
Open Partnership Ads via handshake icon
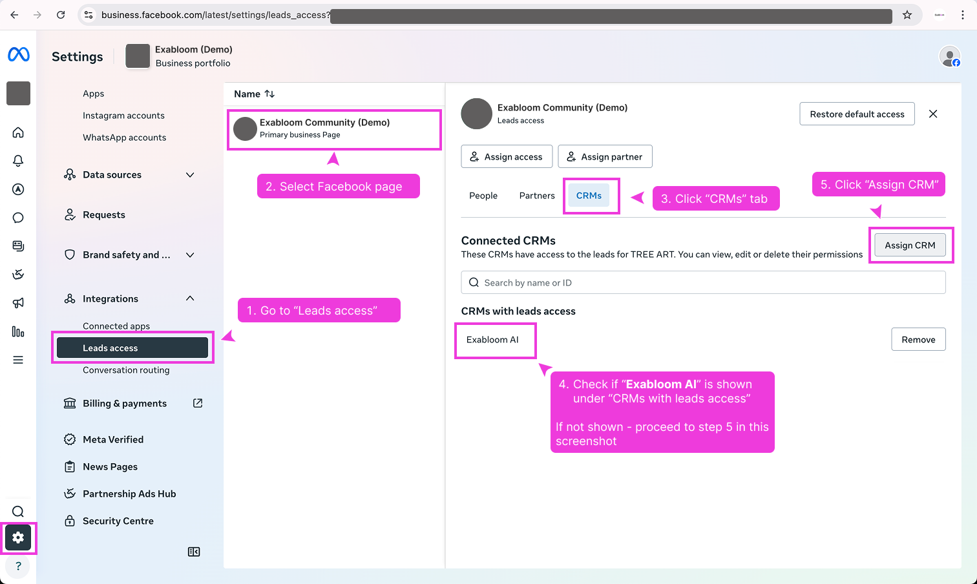18,274
